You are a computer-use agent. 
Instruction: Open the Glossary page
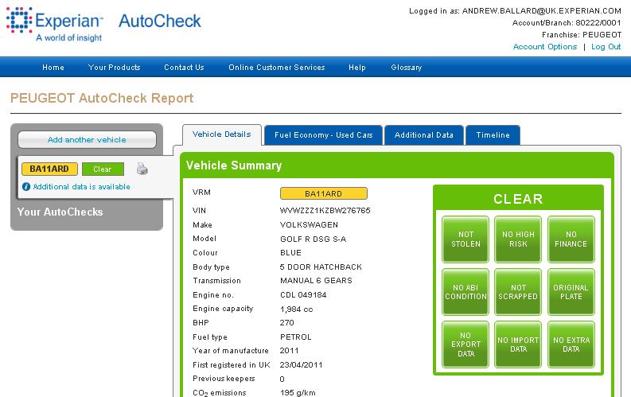tap(407, 67)
